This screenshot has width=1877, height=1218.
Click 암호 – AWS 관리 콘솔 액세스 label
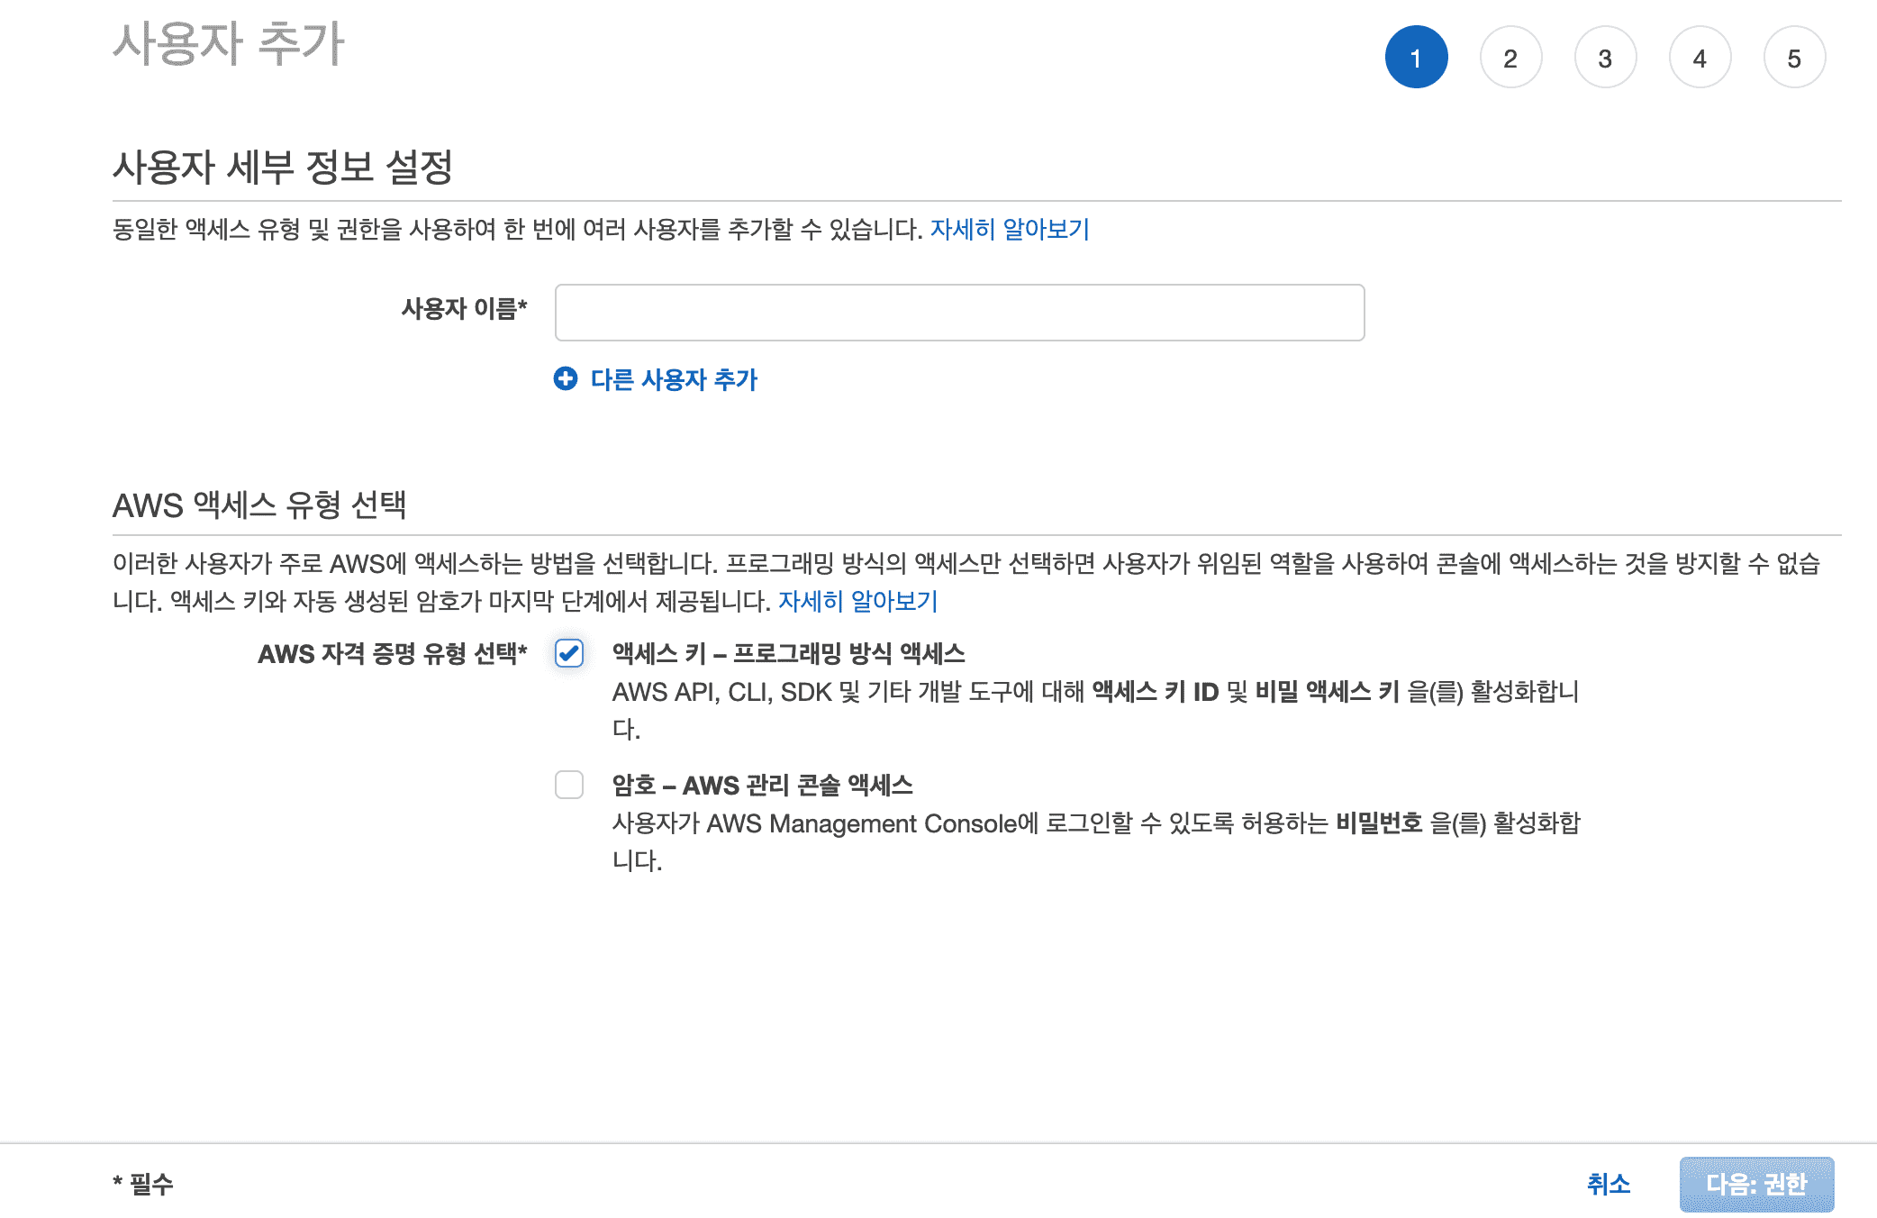point(762,785)
